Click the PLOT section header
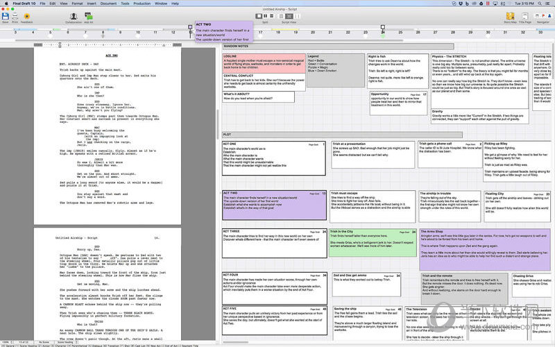 [342, 135]
